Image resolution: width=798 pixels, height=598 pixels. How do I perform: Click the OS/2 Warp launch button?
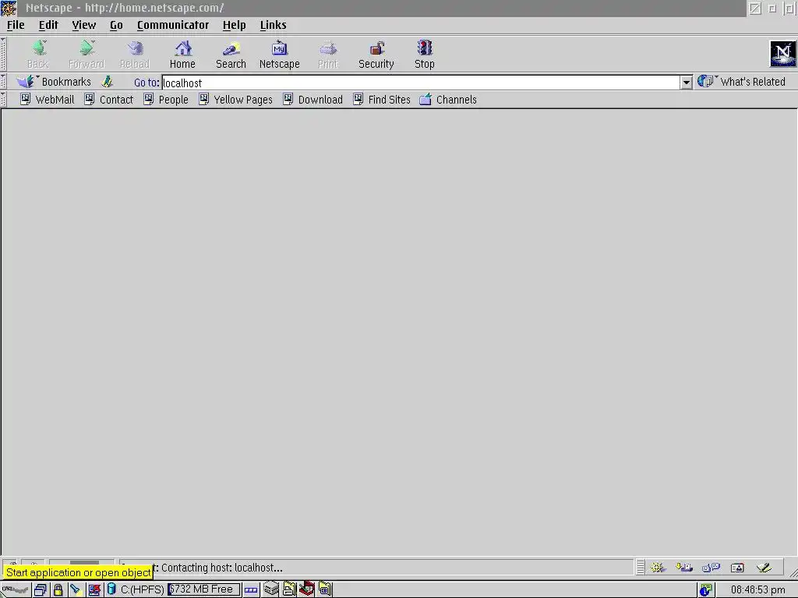coord(15,589)
